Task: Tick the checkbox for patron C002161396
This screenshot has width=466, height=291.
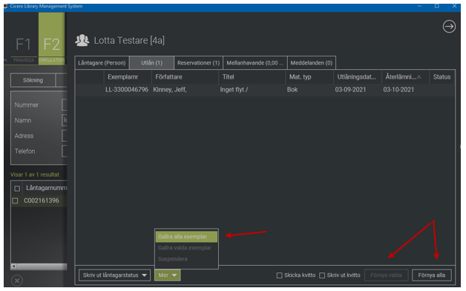Action: [15, 200]
